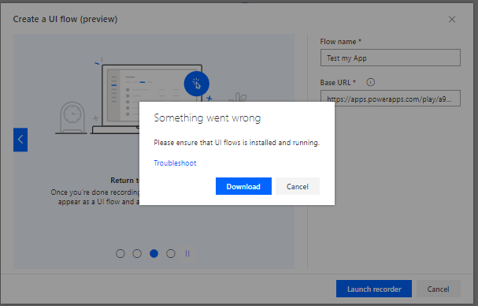The image size is (478, 306).
Task: Show Base URL info tooltip icon
Action: pos(370,83)
